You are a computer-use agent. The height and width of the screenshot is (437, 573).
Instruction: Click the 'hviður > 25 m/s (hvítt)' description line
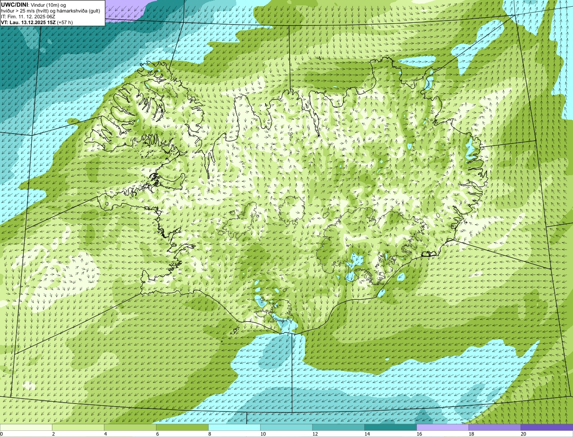point(51,11)
